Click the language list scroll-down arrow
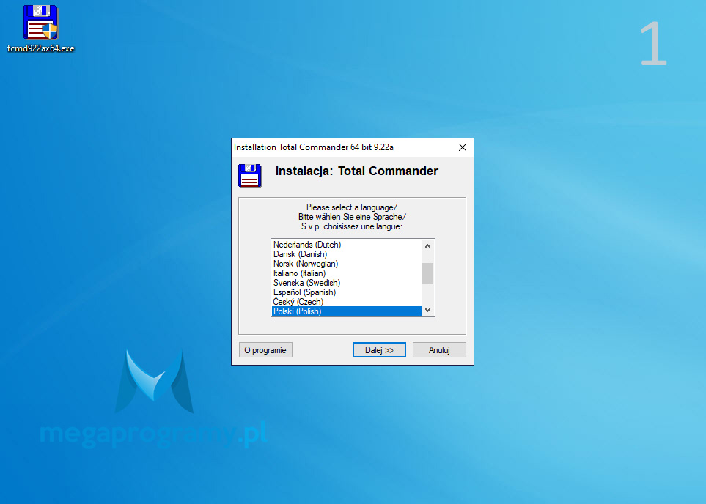Screen dimensions: 706x504 click(427, 310)
